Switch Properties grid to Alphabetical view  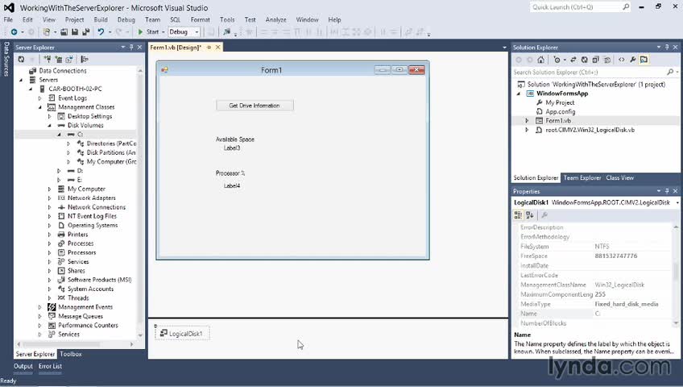coord(530,214)
